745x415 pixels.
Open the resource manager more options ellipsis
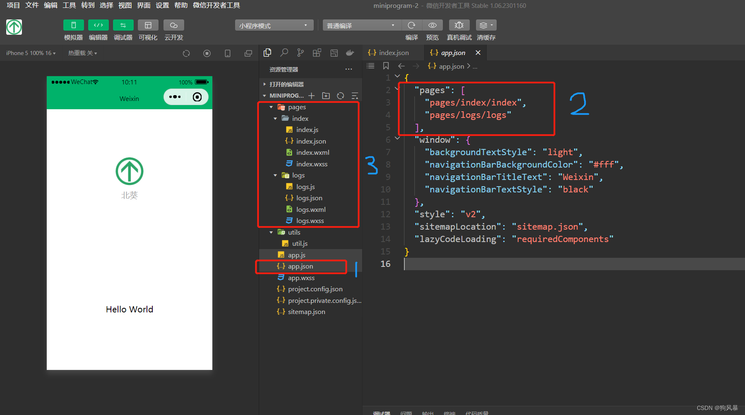coord(349,69)
